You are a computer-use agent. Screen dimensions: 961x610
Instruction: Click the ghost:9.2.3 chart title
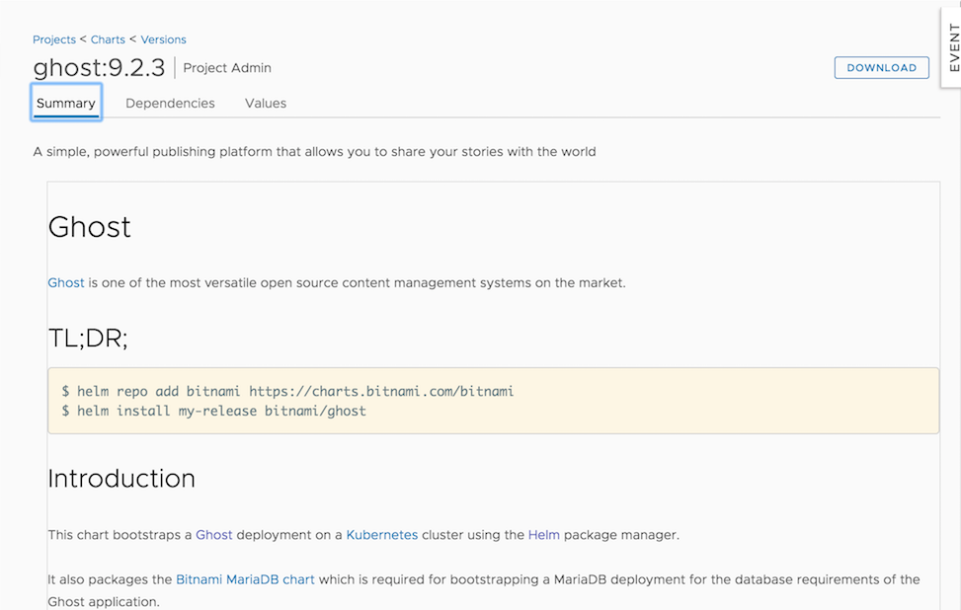click(99, 68)
